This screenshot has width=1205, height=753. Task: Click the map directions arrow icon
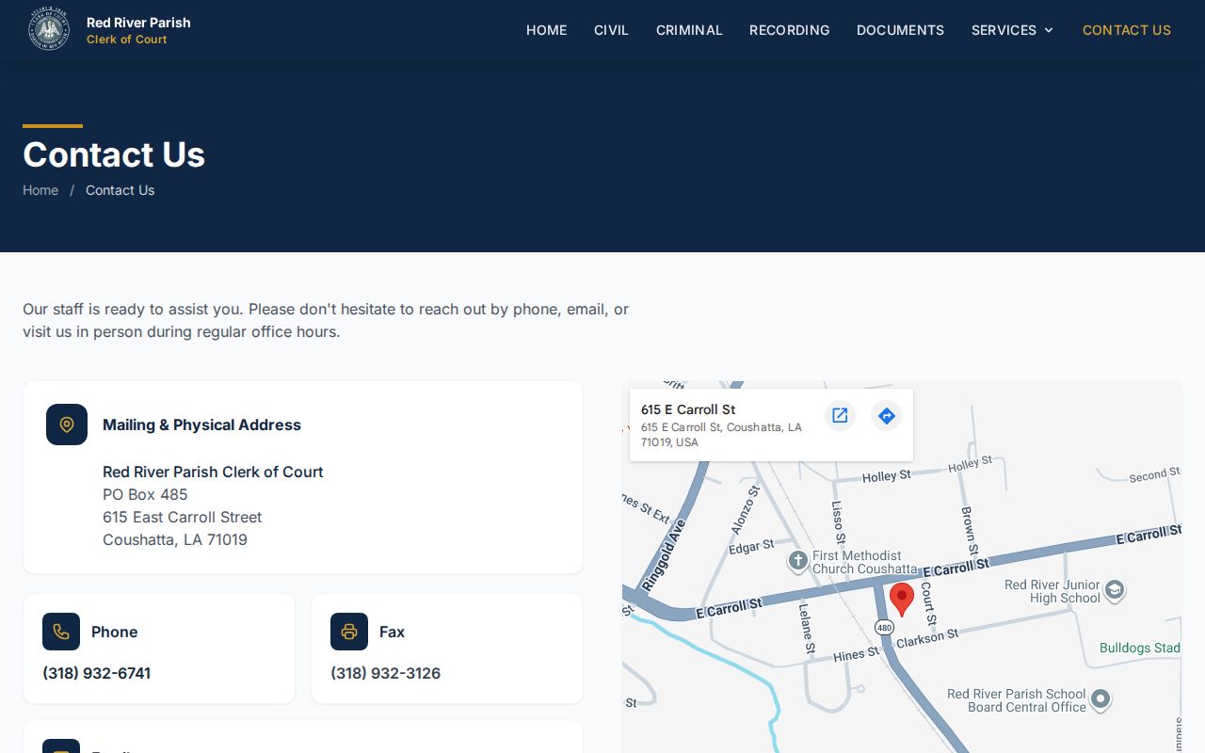click(886, 415)
